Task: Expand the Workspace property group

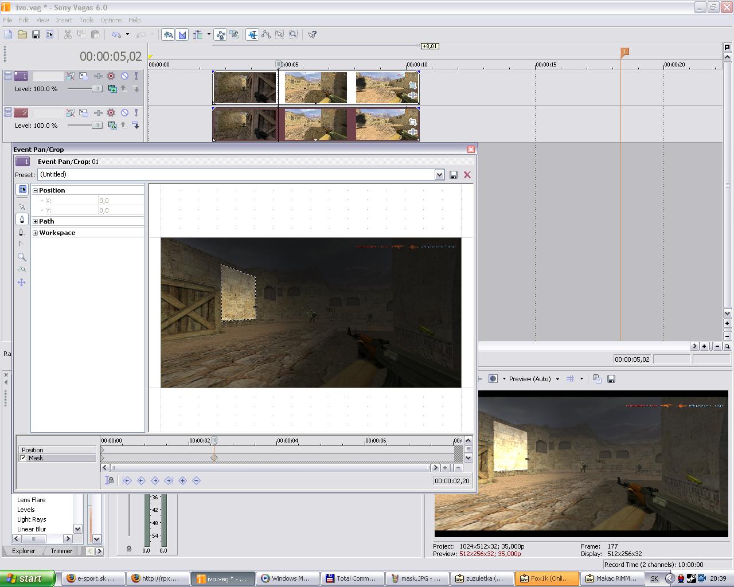Action: pos(35,233)
